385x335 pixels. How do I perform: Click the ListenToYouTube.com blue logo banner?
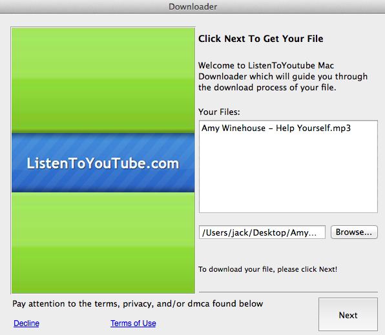(103, 163)
